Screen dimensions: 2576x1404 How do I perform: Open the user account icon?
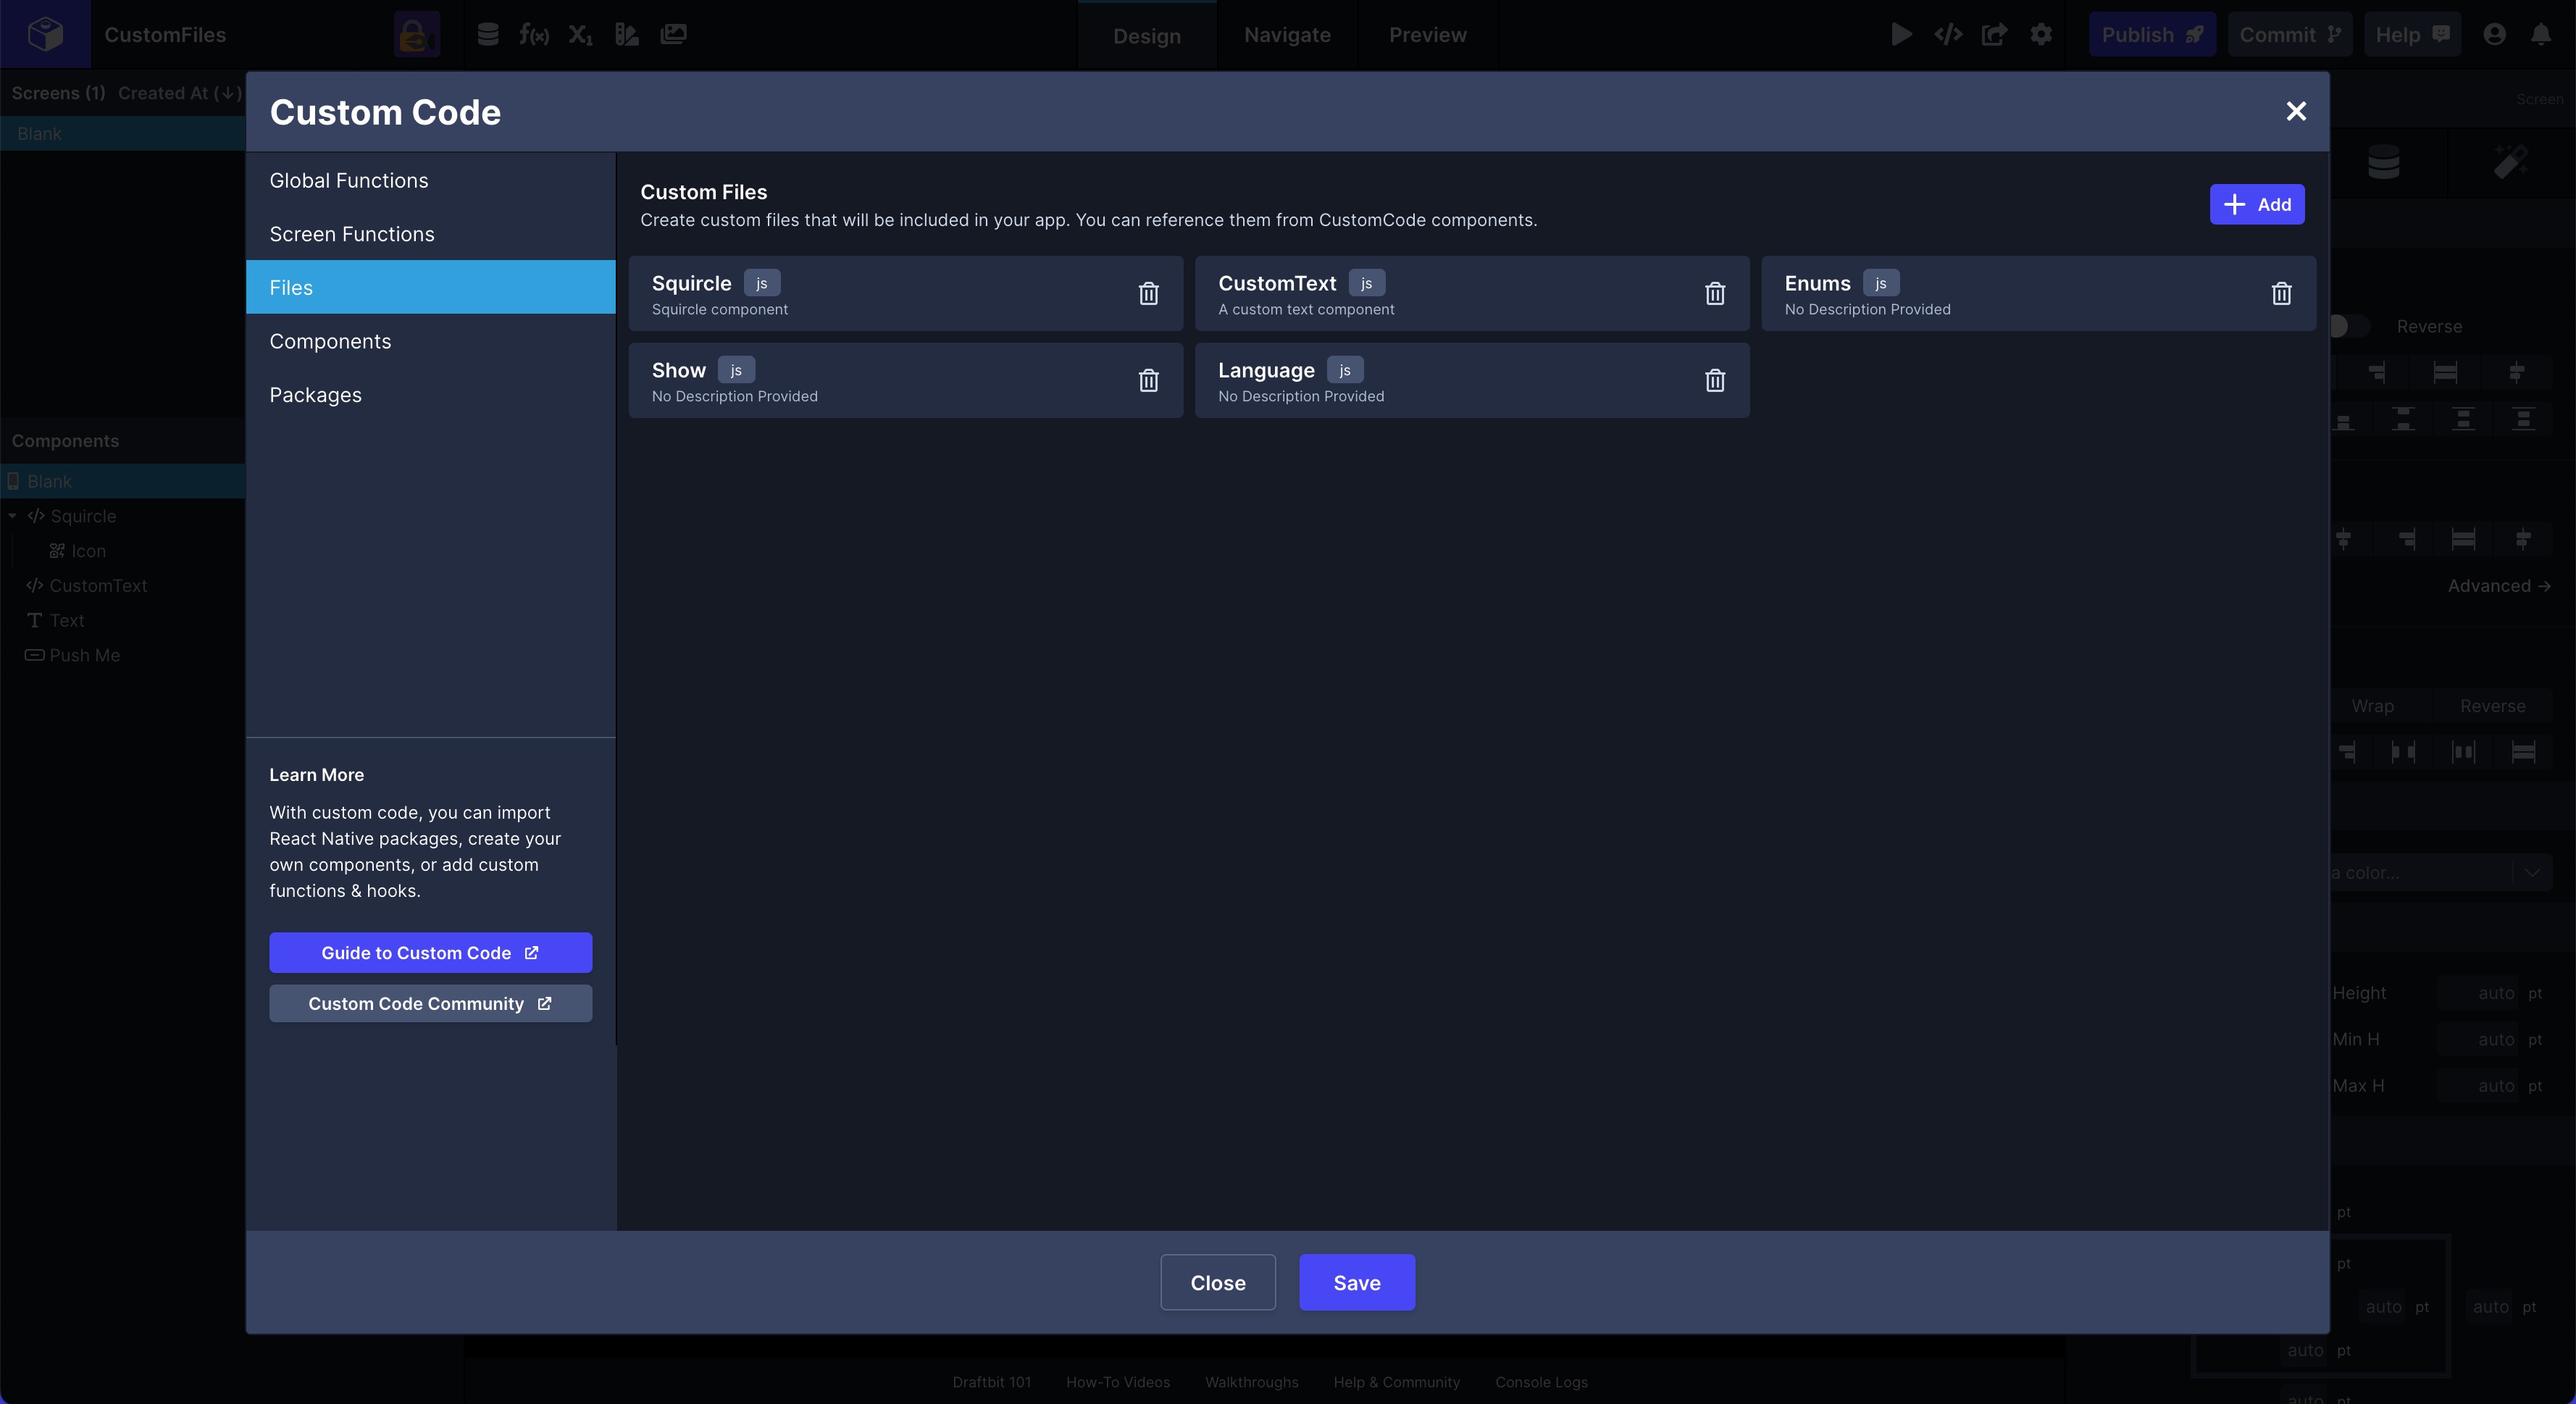pos(2494,34)
